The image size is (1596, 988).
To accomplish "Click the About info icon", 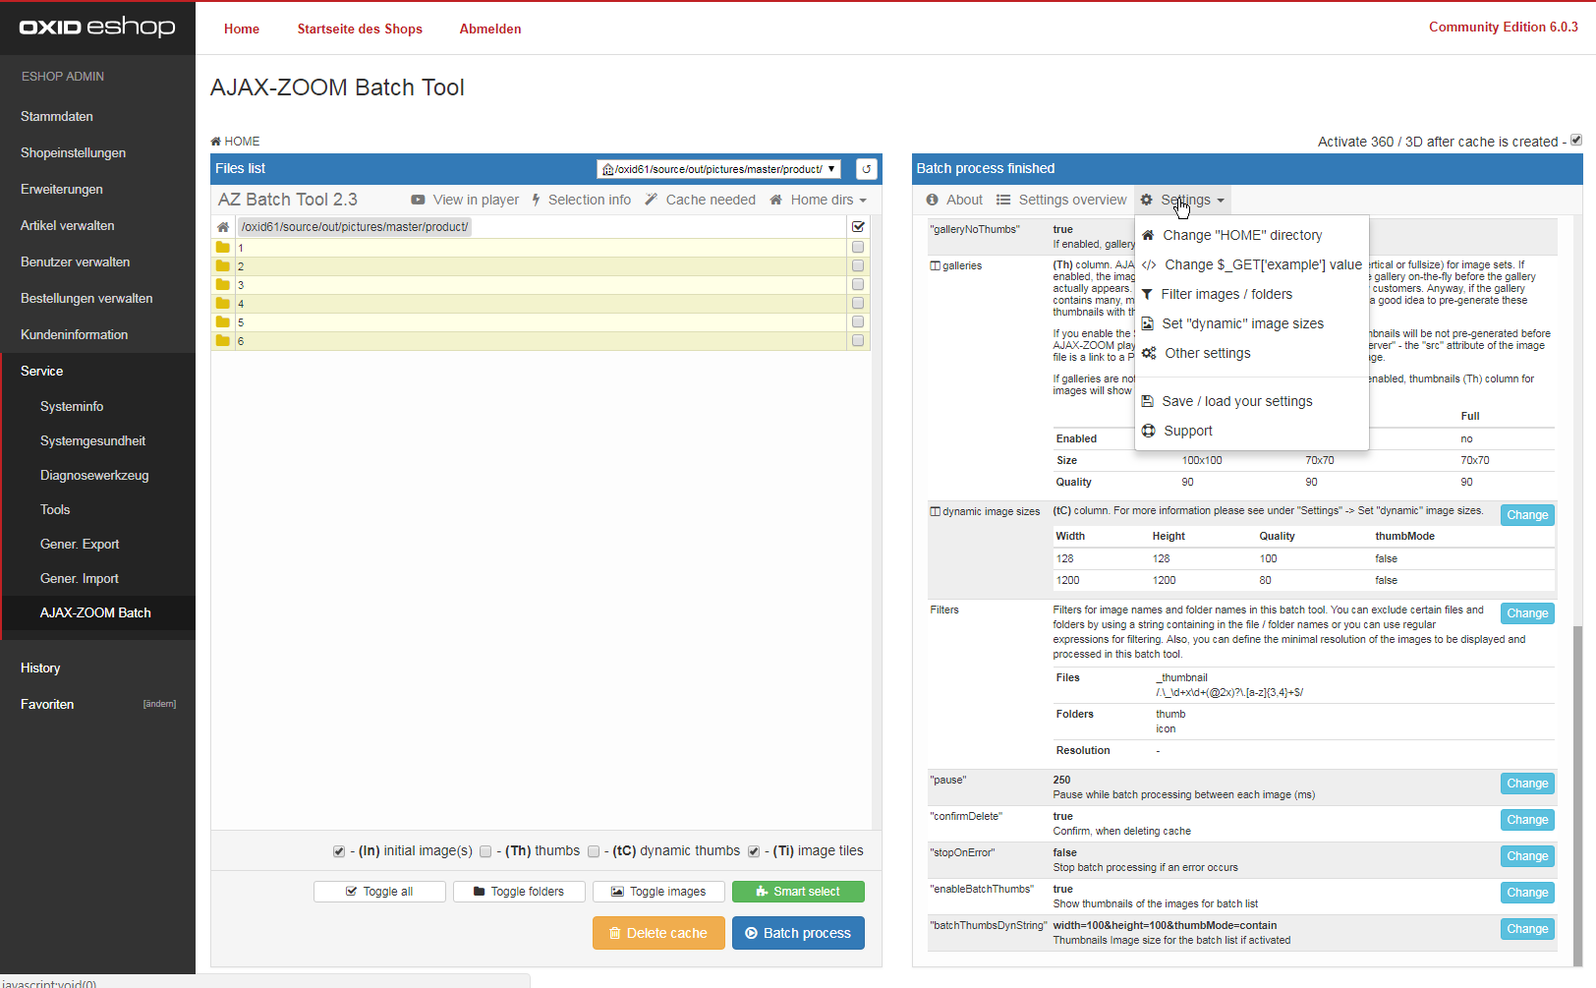I will 932,200.
